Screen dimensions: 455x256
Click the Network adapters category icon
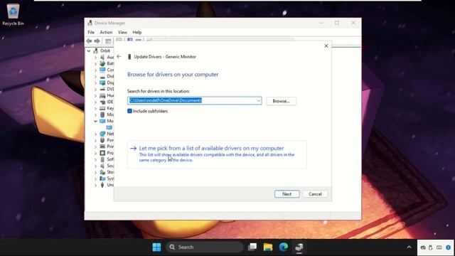click(102, 134)
